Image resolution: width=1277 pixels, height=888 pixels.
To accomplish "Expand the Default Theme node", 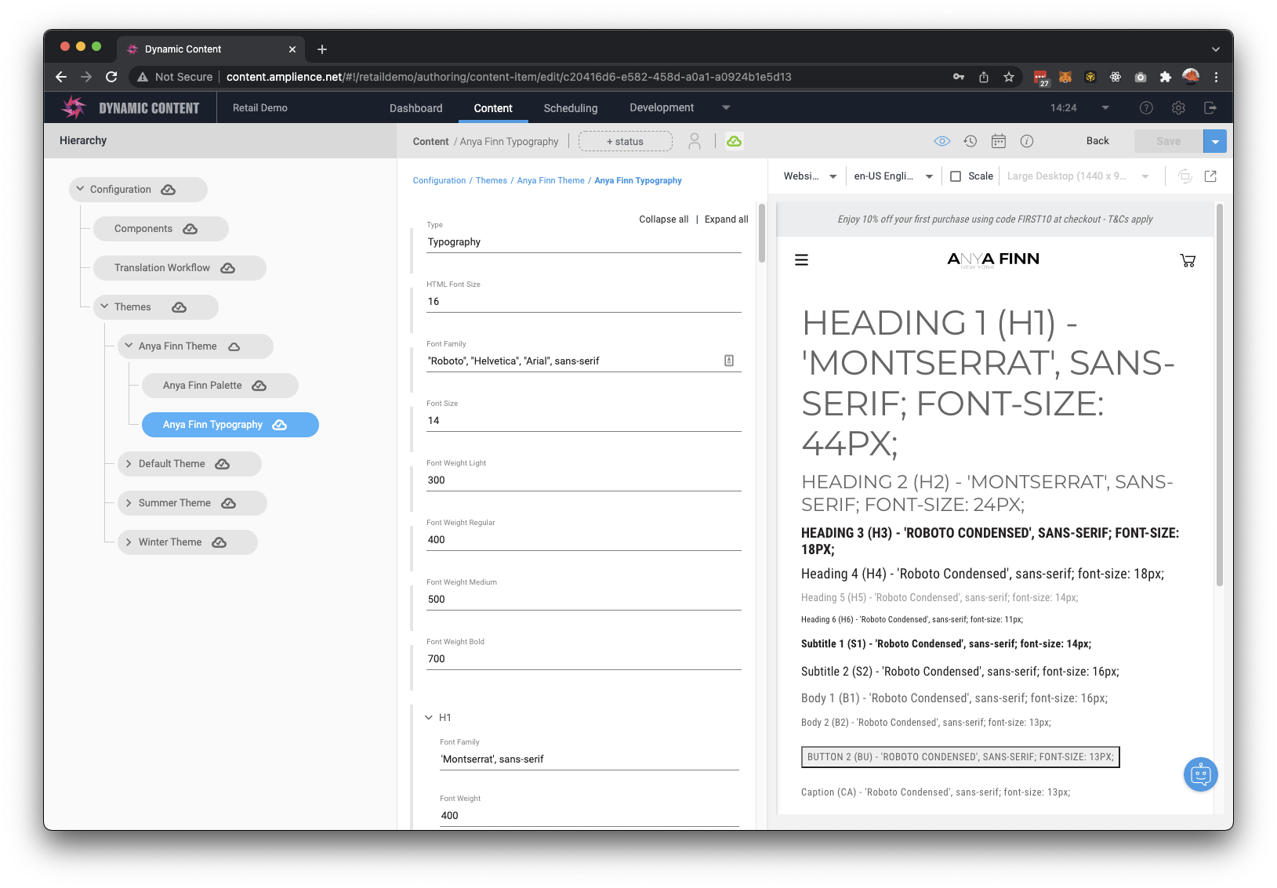I will (x=129, y=464).
